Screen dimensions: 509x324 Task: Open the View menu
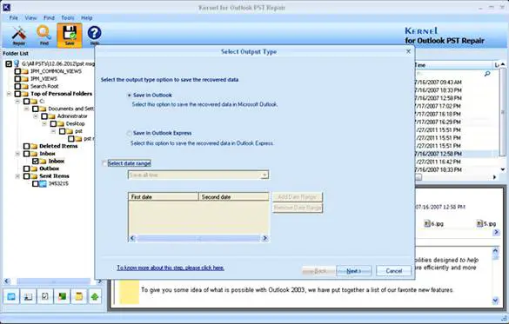(x=30, y=18)
